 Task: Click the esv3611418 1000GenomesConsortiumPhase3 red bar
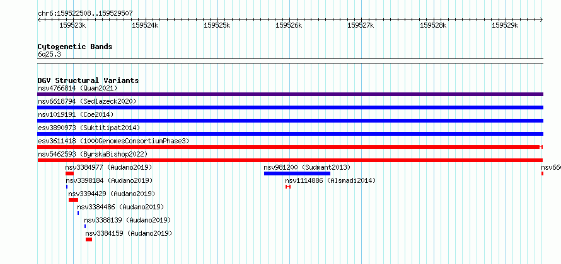(x=290, y=147)
